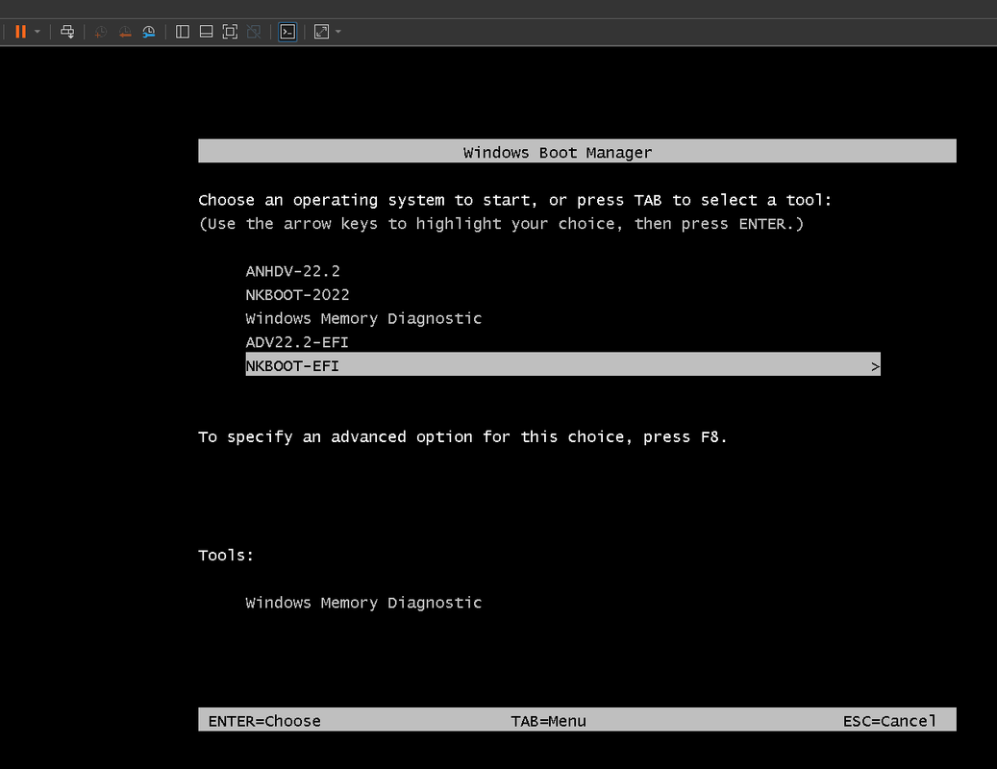Viewport: 997px width, 769px height.
Task: Choose the highlighted NKBOOT-EFI entry
Action: pos(562,364)
